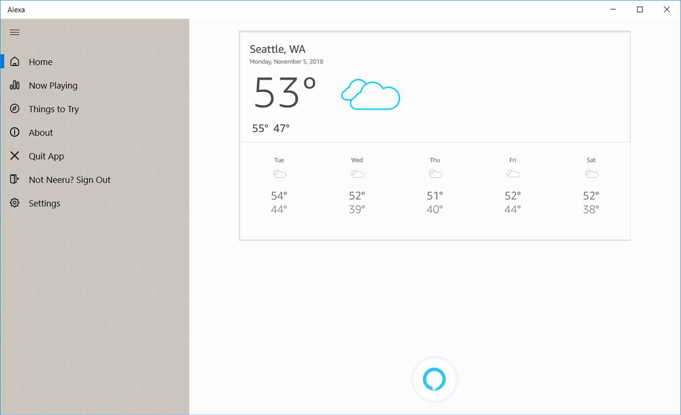Click the Not Neeru? Sign Out link
This screenshot has width=681, height=415.
(x=70, y=180)
